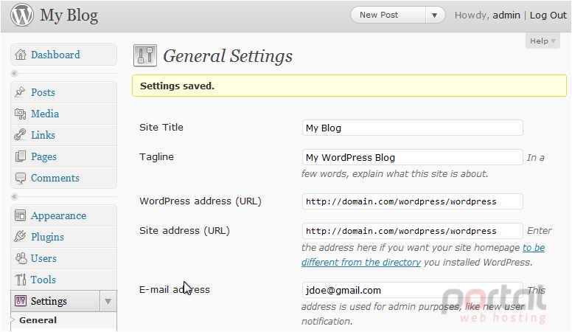The height and width of the screenshot is (332, 572).
Task: Click the Settings sliders menu icon
Action: pyautogui.click(x=20, y=301)
